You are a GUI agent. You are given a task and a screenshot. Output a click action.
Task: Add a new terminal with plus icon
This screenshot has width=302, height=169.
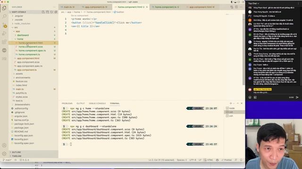231,103
